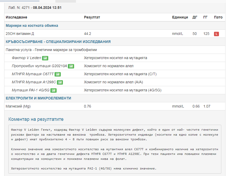This screenshot has width=226, height=176.
Task: Click the Пакетна услуга genetic markers row
Action: [x=51, y=50]
